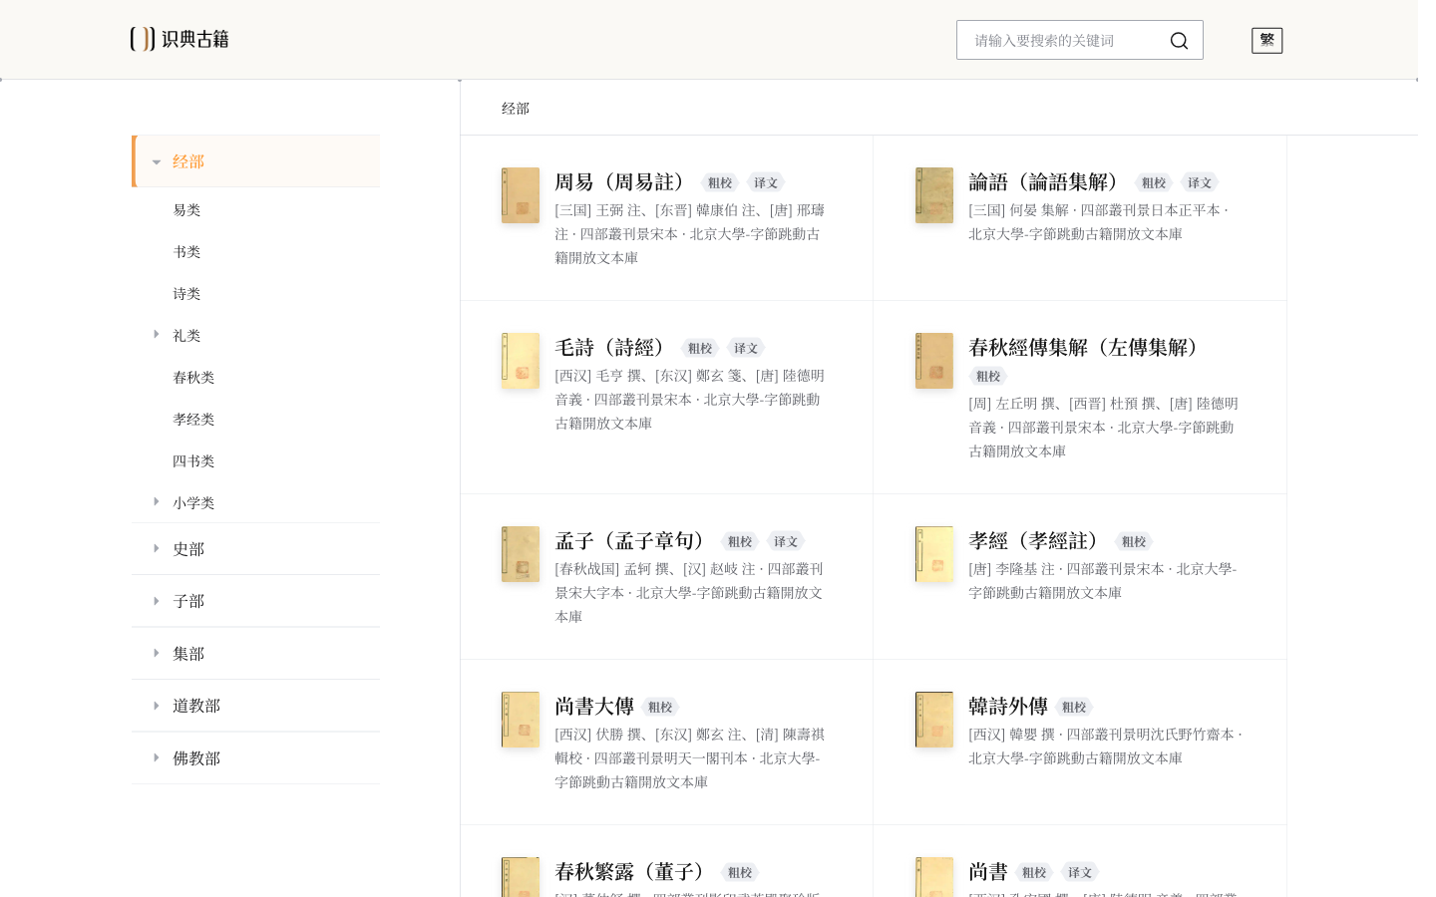Open the 毛詩（詩經）title link
This screenshot has width=1436, height=897.
point(614,348)
